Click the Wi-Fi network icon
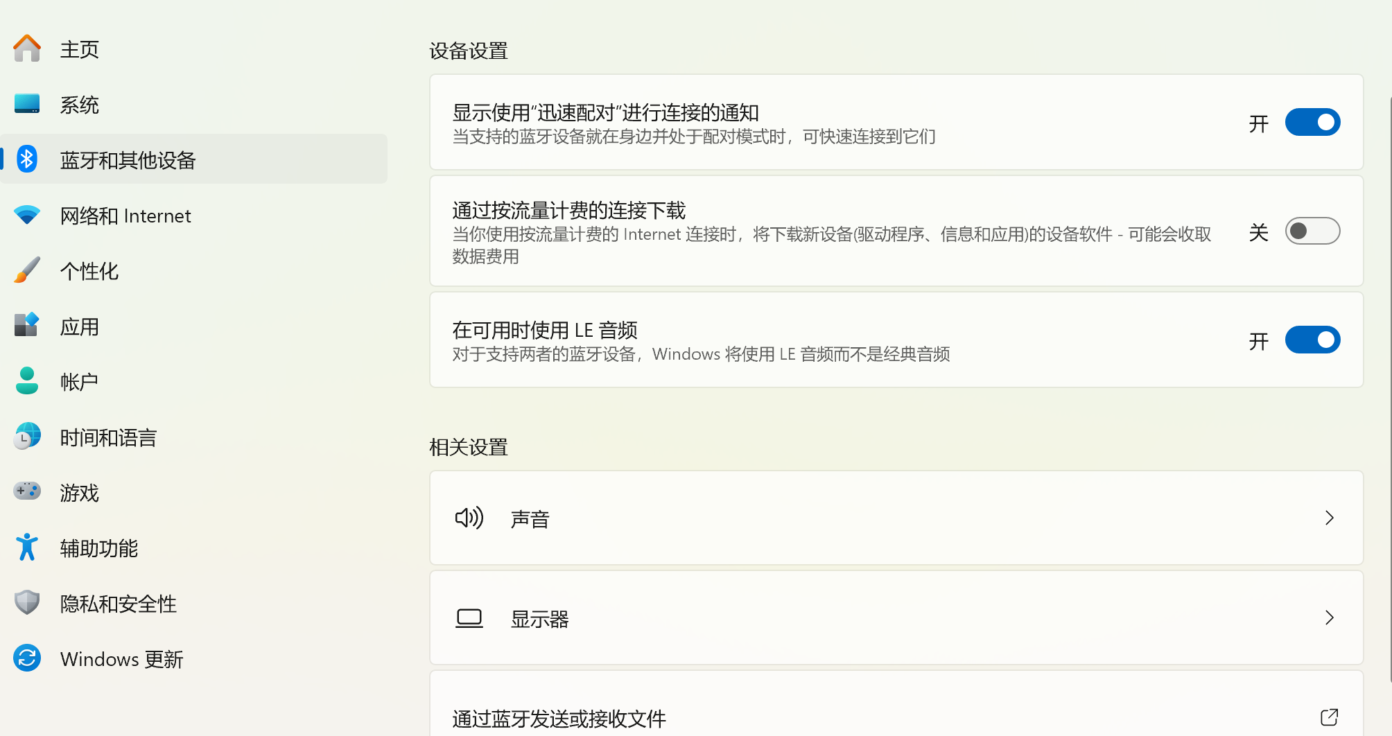 tap(27, 216)
